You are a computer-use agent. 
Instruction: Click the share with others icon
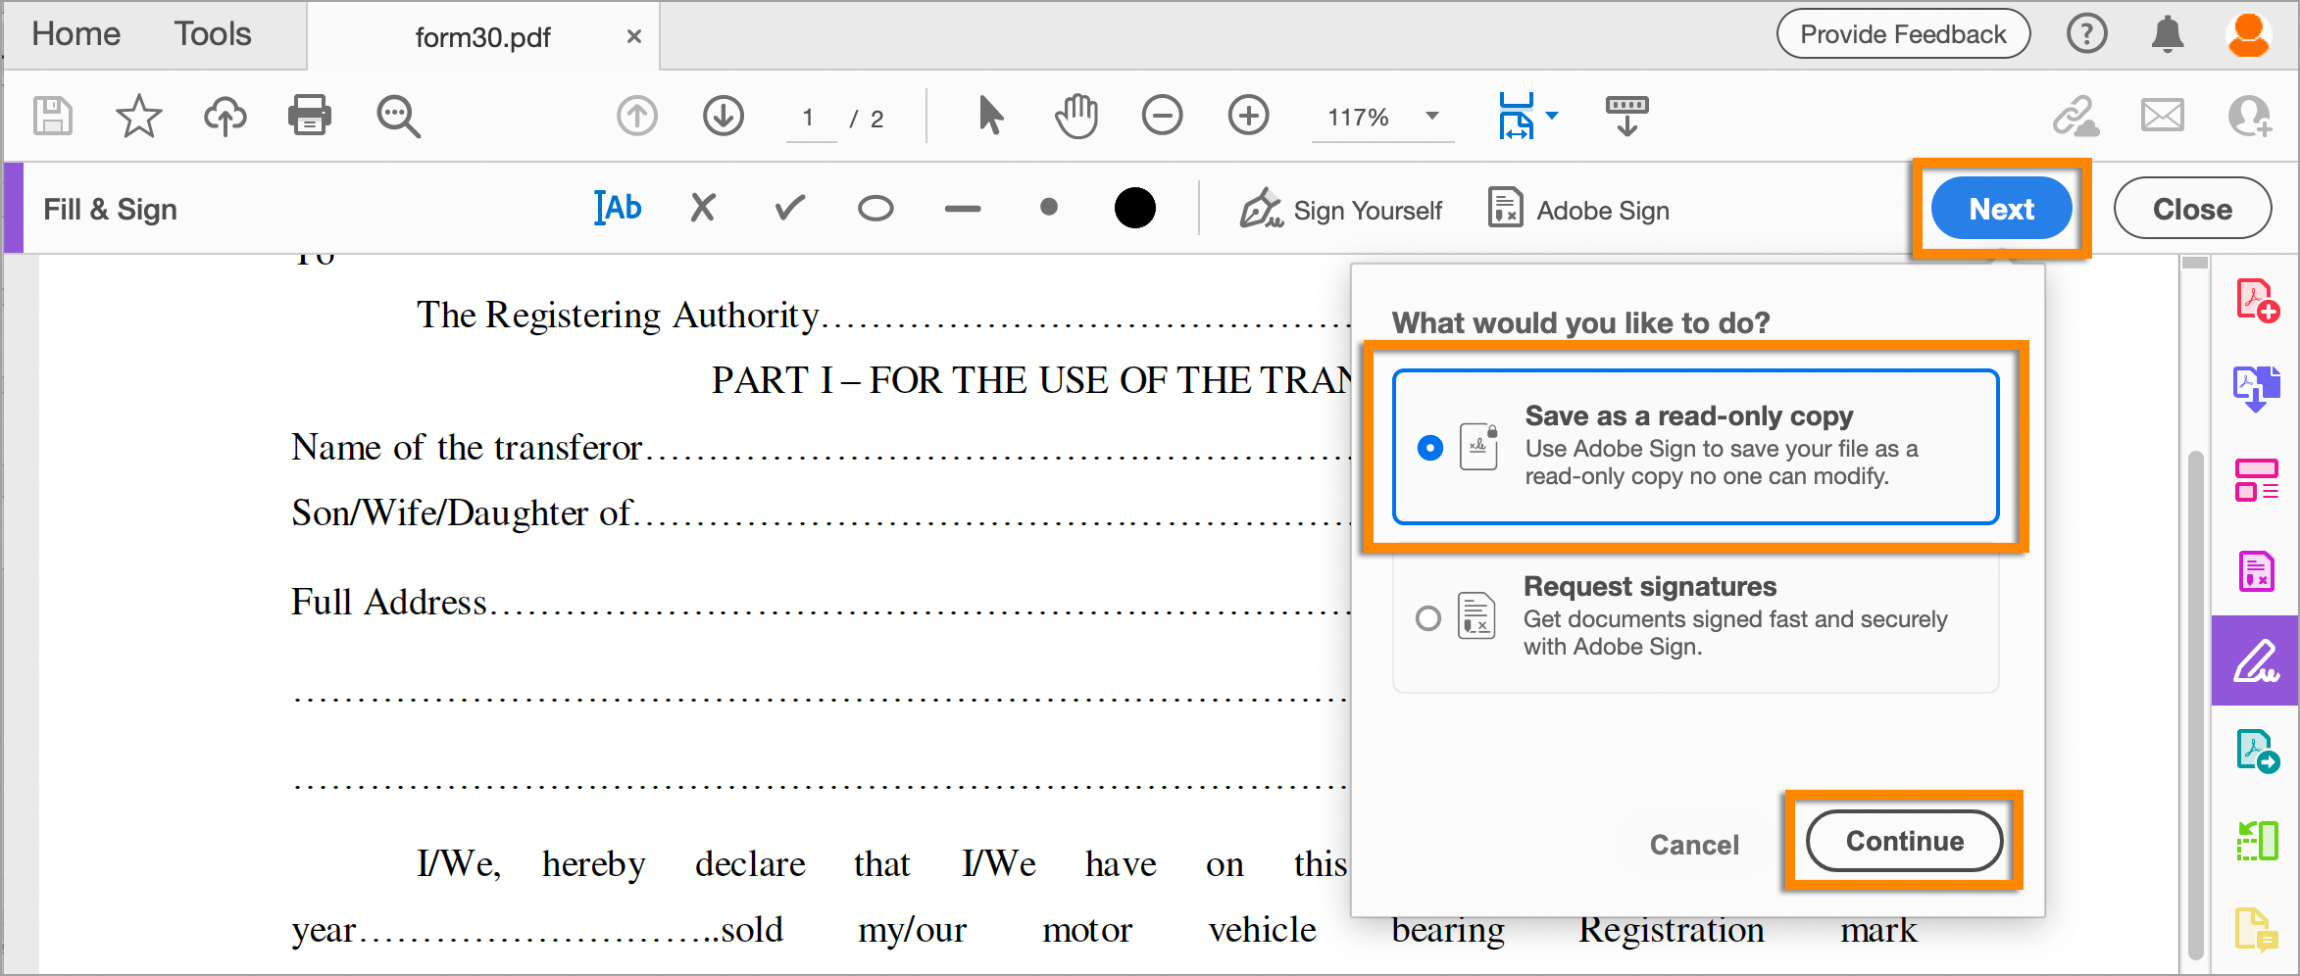pyautogui.click(x=2248, y=116)
